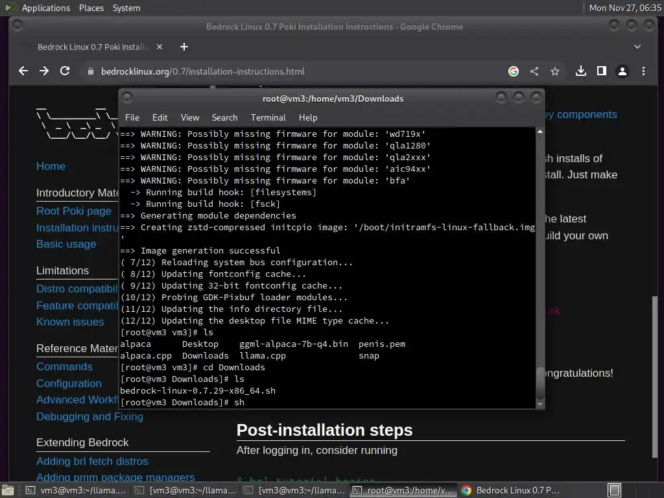This screenshot has height=498, width=664.
Task: Open Feature compatibility link
Action: click(77, 306)
